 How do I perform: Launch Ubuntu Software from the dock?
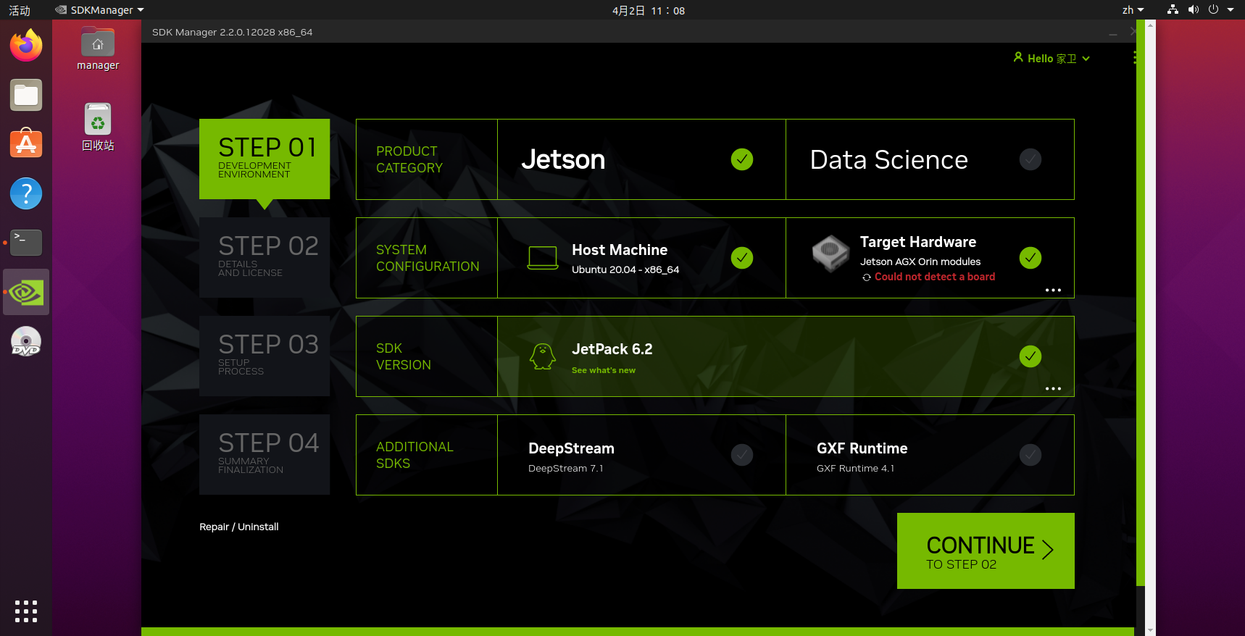tap(26, 144)
